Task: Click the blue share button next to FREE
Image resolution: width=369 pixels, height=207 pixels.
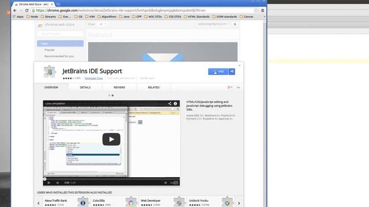Action: (x=232, y=71)
